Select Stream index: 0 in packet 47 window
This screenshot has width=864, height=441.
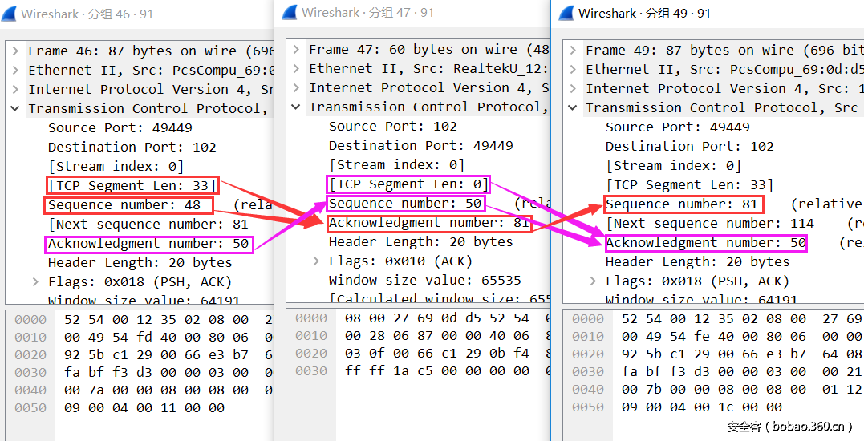point(397,165)
